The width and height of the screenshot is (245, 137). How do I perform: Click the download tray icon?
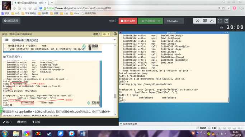tap(212, 21)
